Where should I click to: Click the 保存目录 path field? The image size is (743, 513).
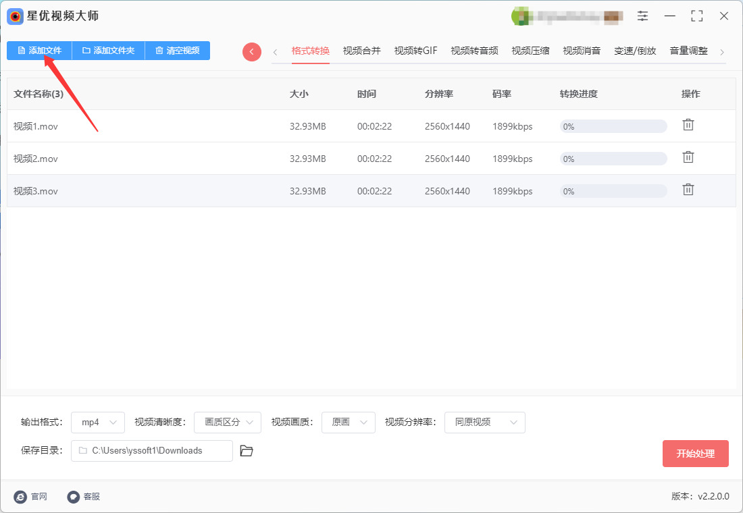[x=151, y=451]
